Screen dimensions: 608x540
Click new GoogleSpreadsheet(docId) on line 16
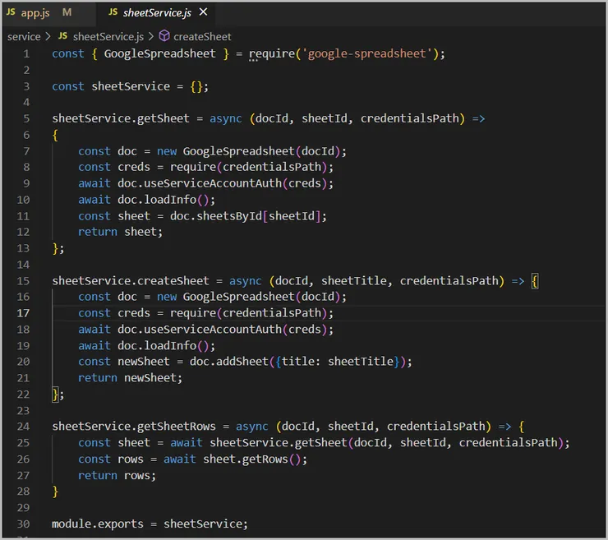[248, 298]
